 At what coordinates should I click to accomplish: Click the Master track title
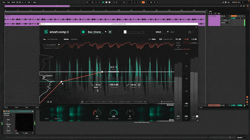coord(214,105)
